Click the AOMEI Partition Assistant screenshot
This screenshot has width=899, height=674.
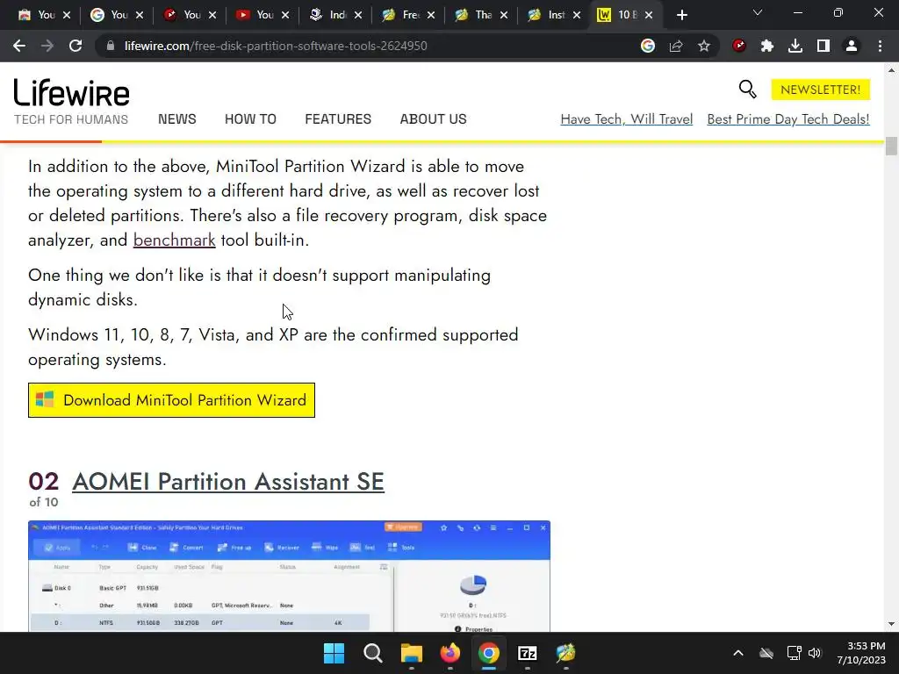(289, 576)
